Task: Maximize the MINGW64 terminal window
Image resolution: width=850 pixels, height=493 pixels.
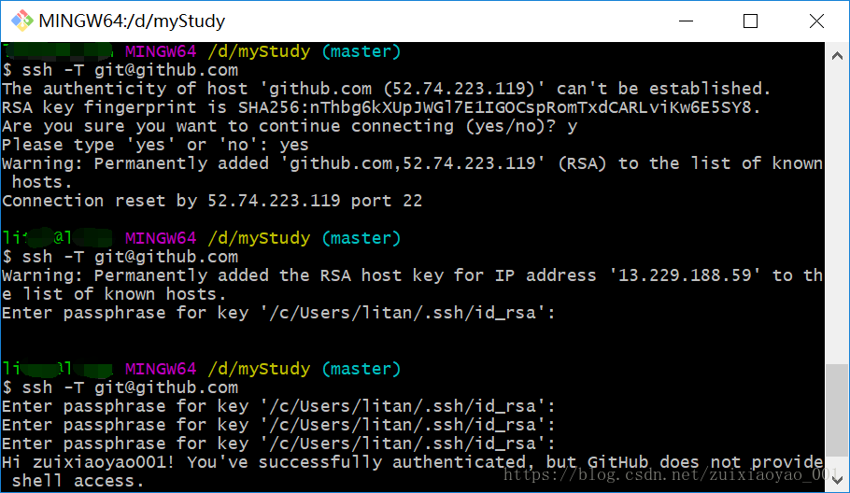Action: point(750,21)
